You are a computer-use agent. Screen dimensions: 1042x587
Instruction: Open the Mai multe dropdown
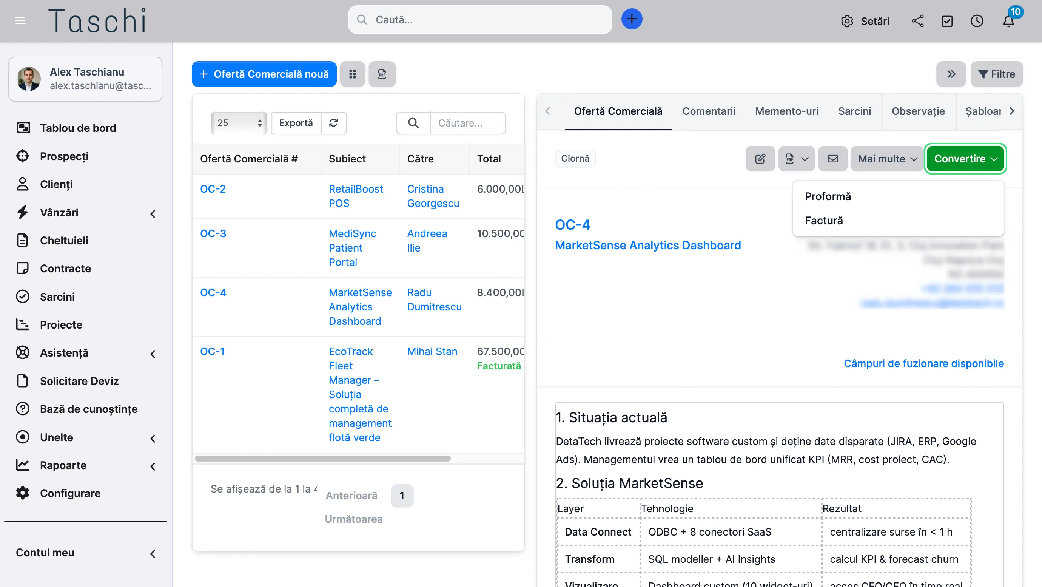point(887,159)
